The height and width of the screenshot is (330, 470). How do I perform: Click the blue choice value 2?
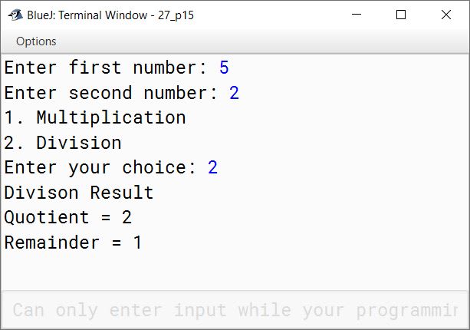(212, 167)
